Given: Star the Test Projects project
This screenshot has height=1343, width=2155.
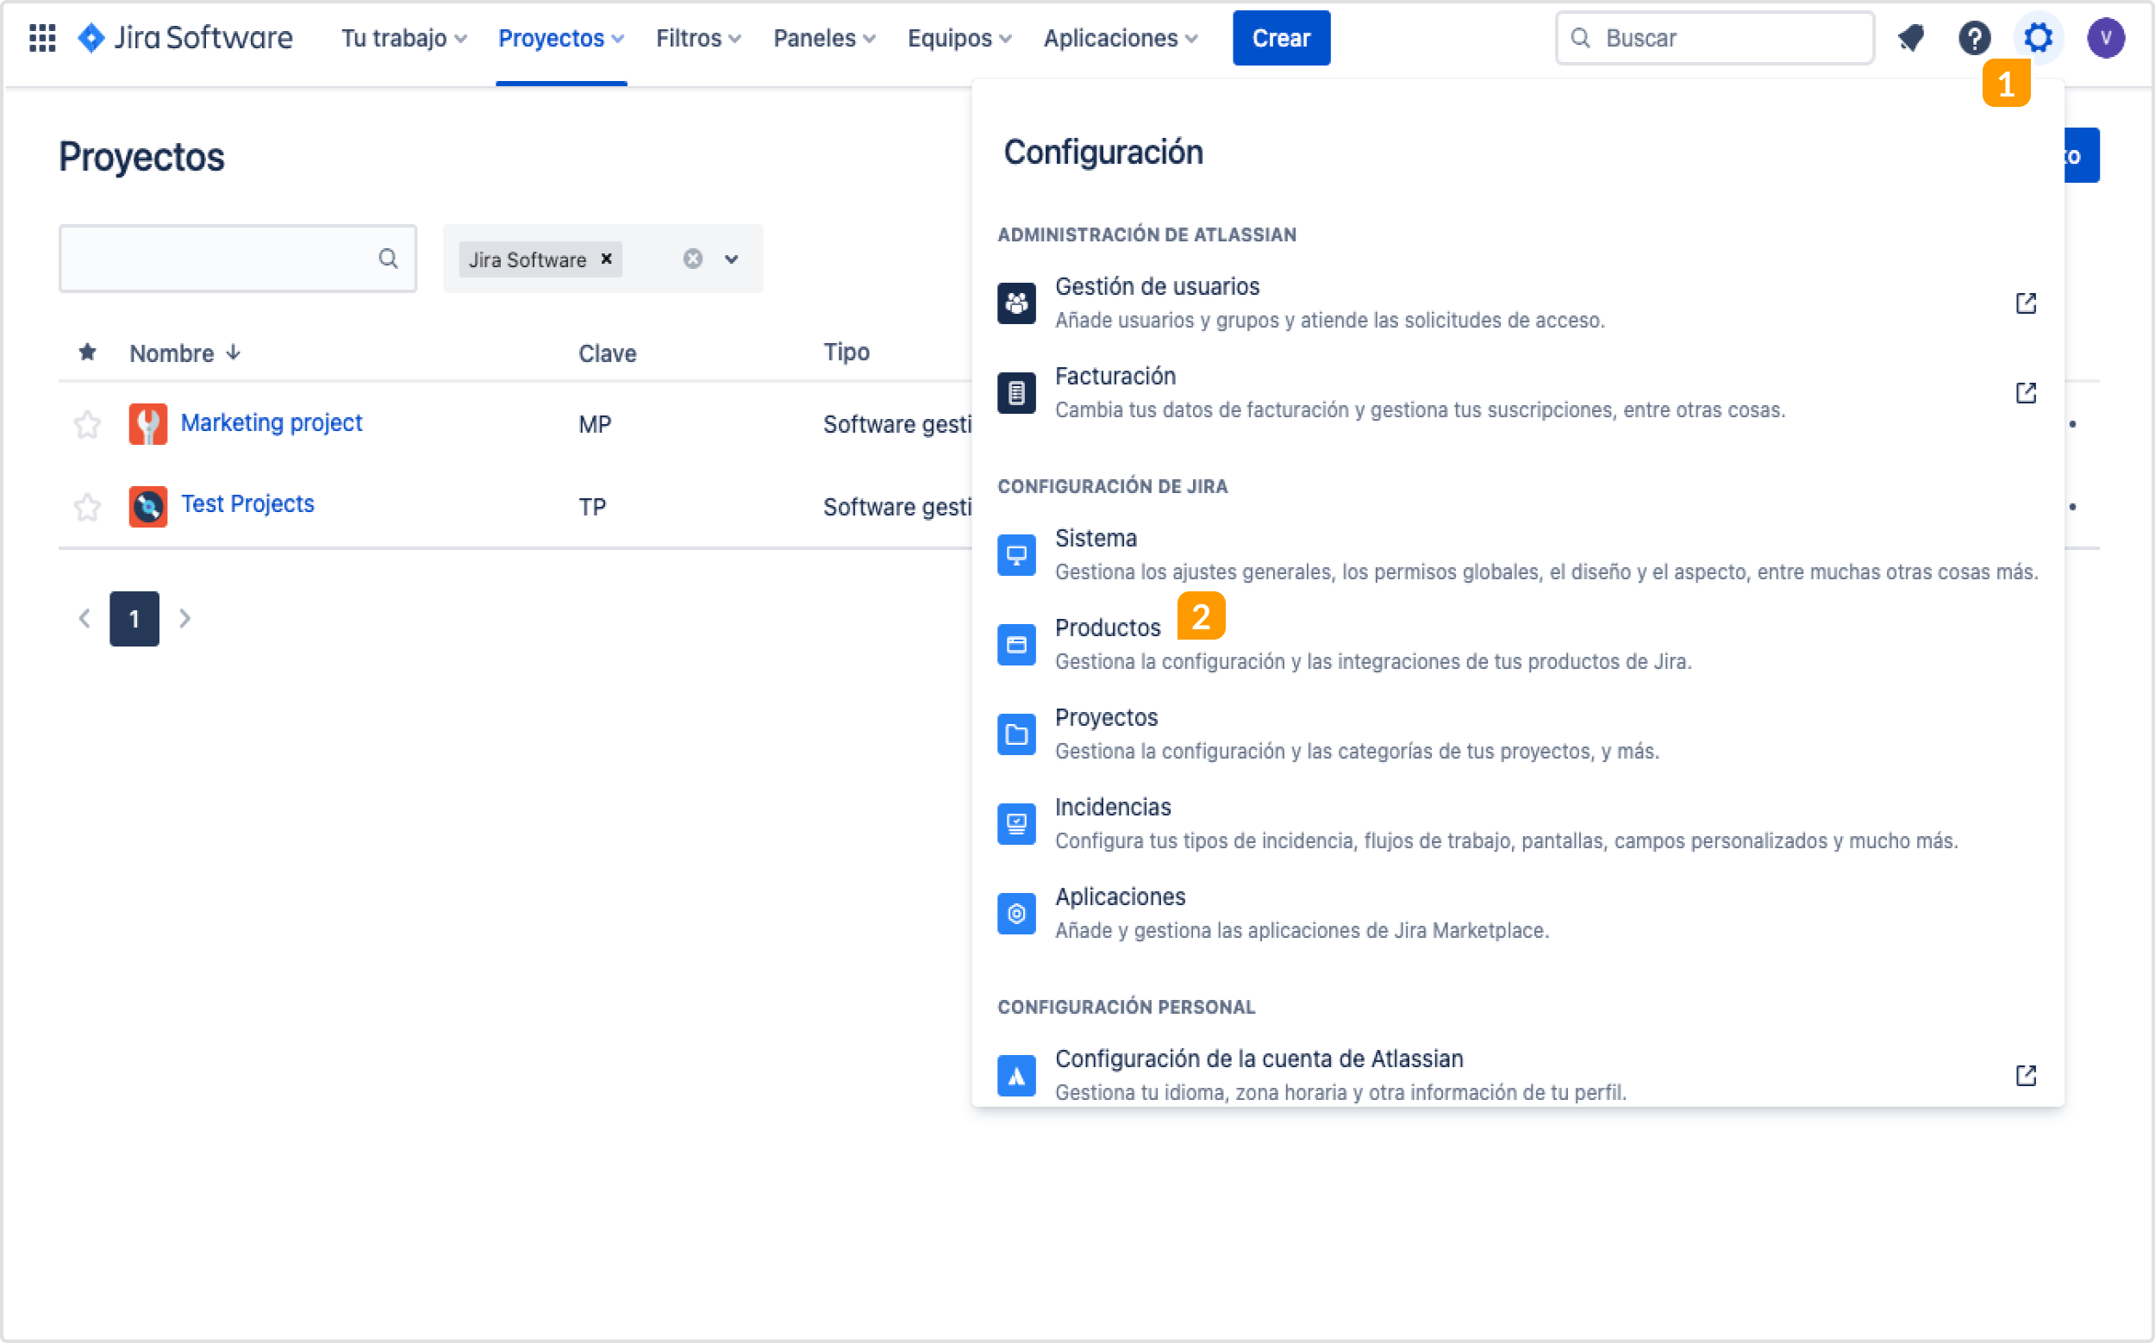Looking at the screenshot, I should point(87,506).
